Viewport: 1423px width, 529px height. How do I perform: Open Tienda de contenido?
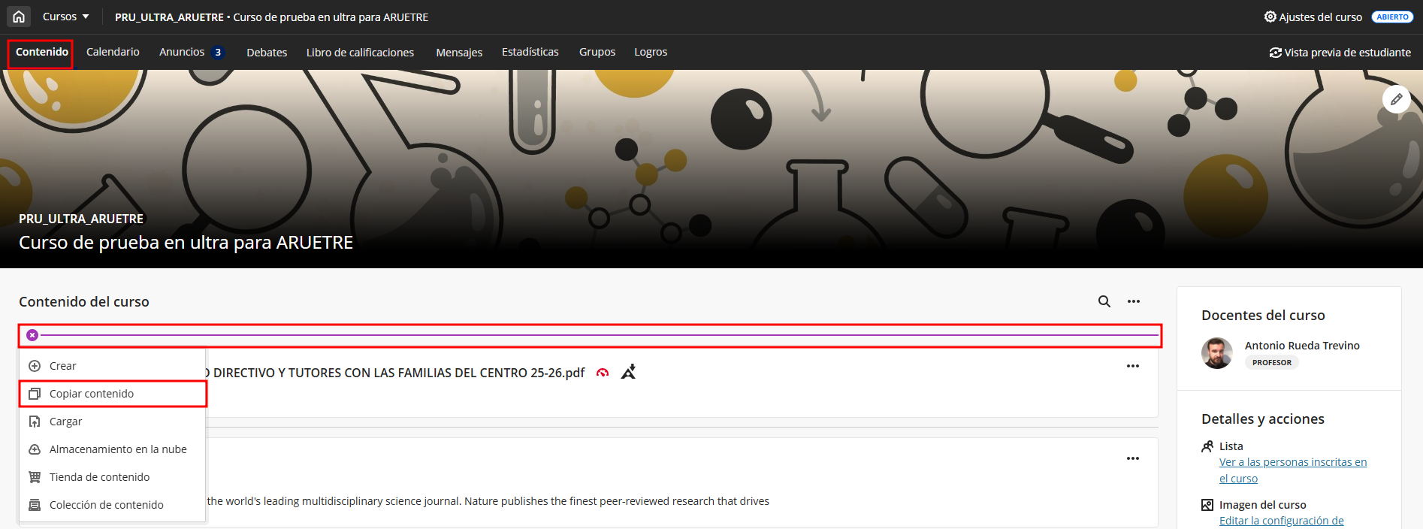pos(99,477)
